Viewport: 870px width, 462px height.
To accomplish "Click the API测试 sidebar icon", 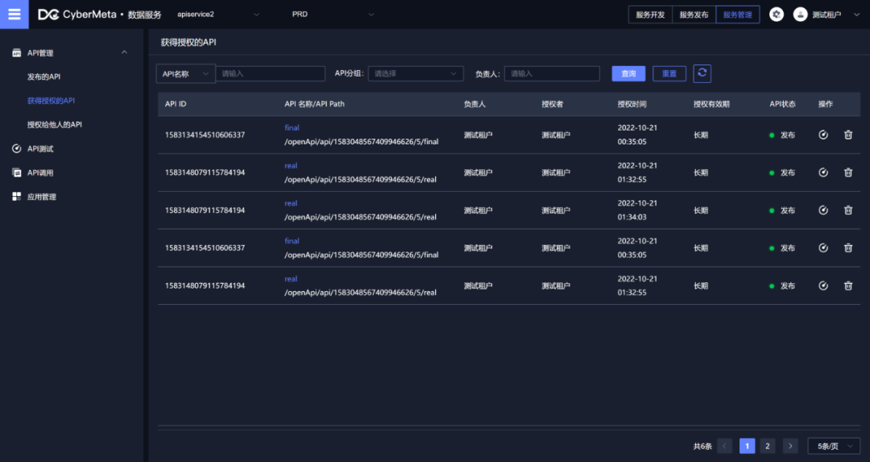I will click(x=17, y=149).
